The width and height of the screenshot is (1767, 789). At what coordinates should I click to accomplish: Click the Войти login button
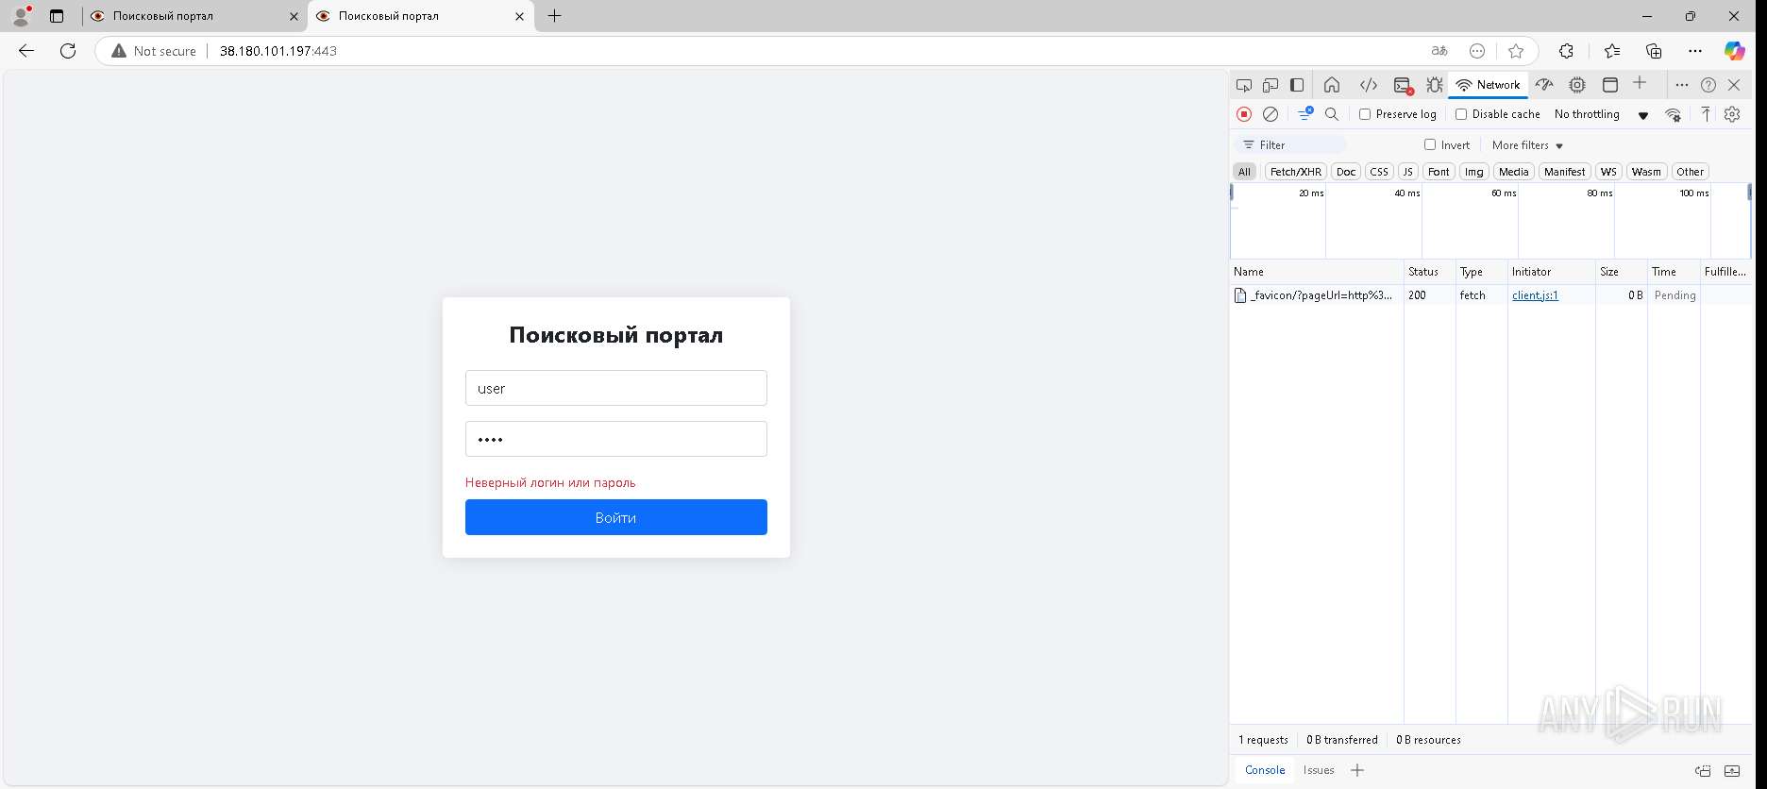point(615,517)
